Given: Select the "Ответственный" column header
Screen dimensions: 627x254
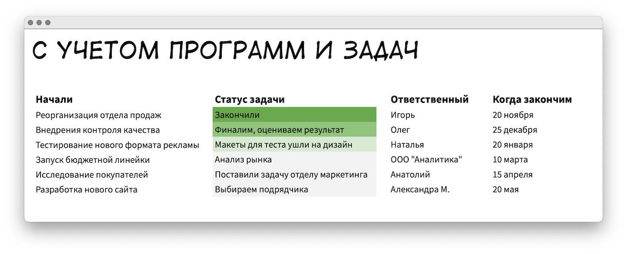Looking at the screenshot, I should (x=429, y=99).
